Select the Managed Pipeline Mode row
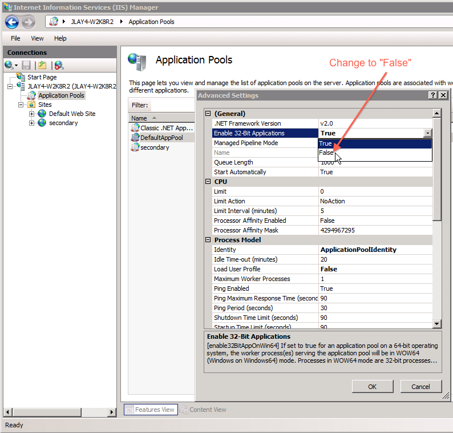Screen dimensions: 453x433 [265, 143]
